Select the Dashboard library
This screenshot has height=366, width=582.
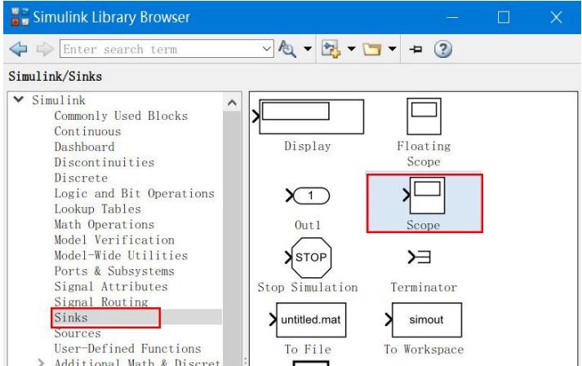coord(84,147)
